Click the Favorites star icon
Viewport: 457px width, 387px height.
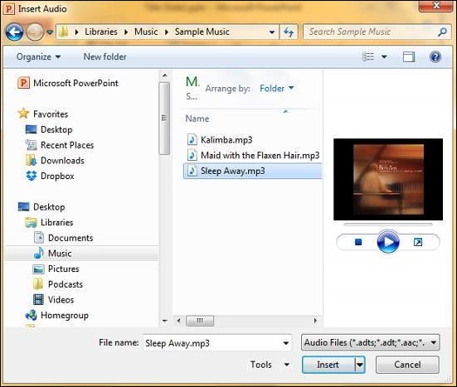coord(23,114)
